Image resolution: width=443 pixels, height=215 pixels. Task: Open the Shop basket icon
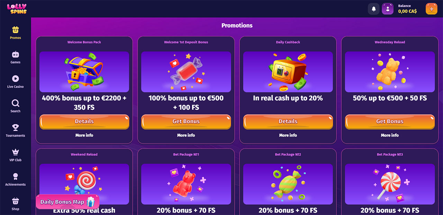[x=15, y=204]
